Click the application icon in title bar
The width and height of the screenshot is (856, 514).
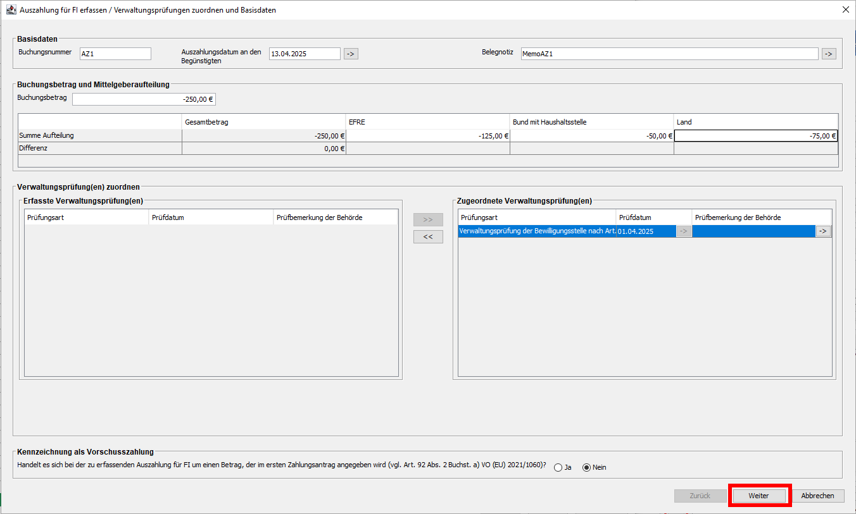[11, 10]
